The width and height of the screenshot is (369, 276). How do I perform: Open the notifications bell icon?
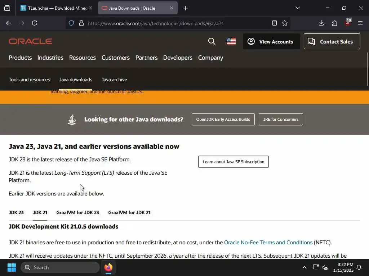[359, 267]
